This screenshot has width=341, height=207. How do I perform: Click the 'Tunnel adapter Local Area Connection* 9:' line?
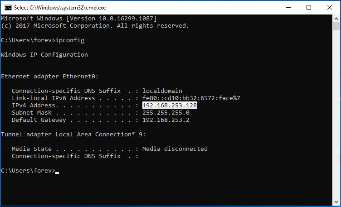coord(73,135)
